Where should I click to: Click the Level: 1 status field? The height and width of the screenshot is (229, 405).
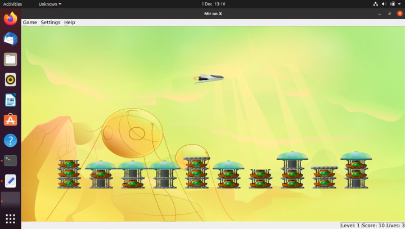click(350, 226)
